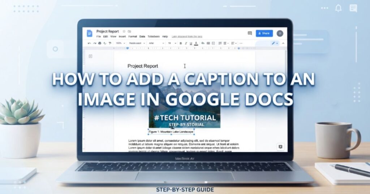Open the text color picker
The height and width of the screenshot is (194, 370).
pyautogui.click(x=196, y=43)
